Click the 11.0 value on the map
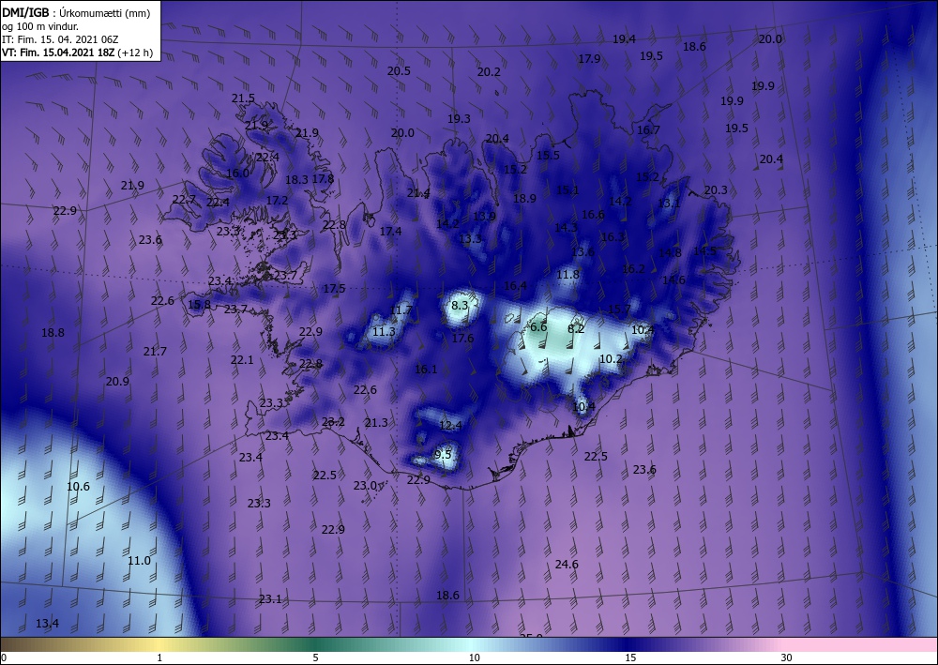This screenshot has width=938, height=665. click(x=140, y=560)
